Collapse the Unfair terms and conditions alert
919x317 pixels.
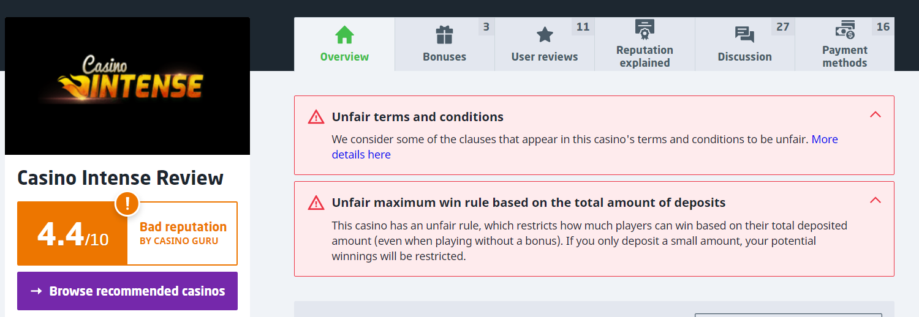876,114
